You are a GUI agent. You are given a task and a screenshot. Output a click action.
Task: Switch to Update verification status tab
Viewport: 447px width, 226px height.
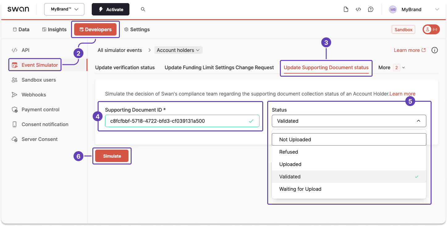pos(125,67)
